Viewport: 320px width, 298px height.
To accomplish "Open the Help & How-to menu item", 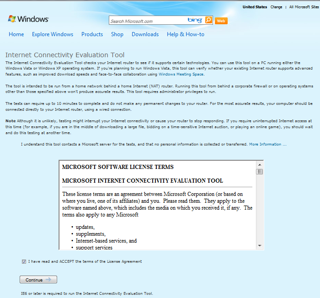I will [x=186, y=34].
